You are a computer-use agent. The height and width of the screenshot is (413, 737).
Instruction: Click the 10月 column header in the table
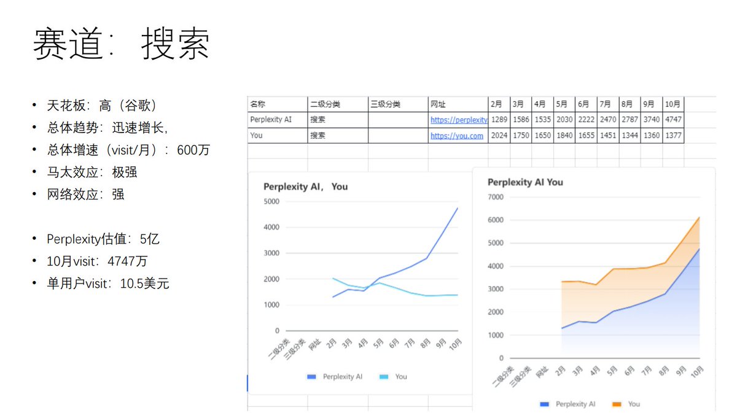[673, 104]
